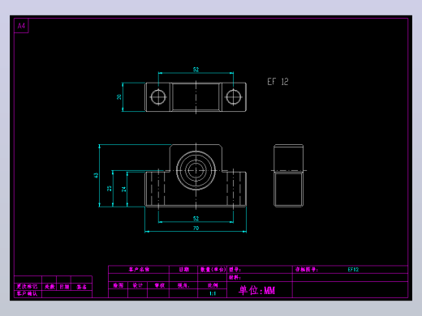Viewport: 422px width, 316px height.
Task: Click the 43 overall height dimension
Action: coord(96,175)
